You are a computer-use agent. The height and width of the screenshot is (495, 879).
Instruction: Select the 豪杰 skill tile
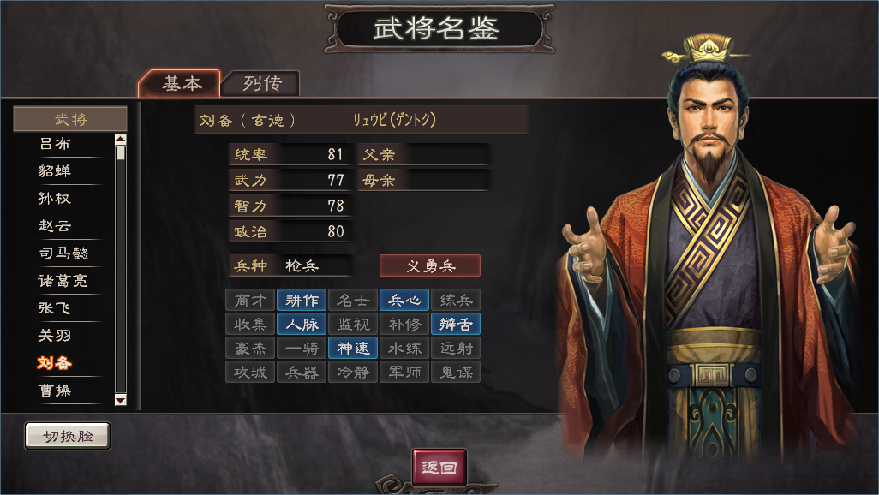click(x=250, y=348)
